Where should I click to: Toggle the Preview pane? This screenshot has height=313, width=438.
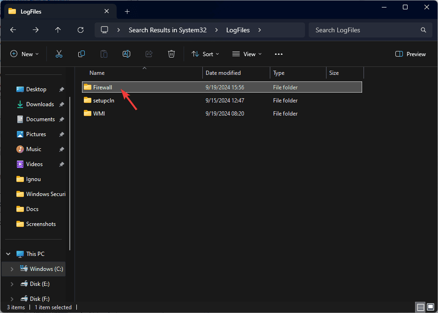point(411,54)
